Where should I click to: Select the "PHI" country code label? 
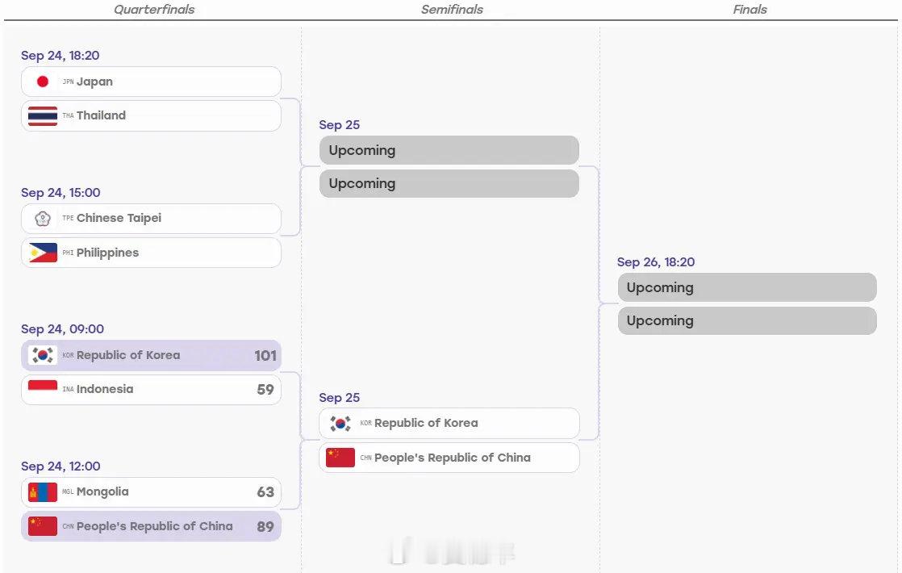tap(69, 253)
